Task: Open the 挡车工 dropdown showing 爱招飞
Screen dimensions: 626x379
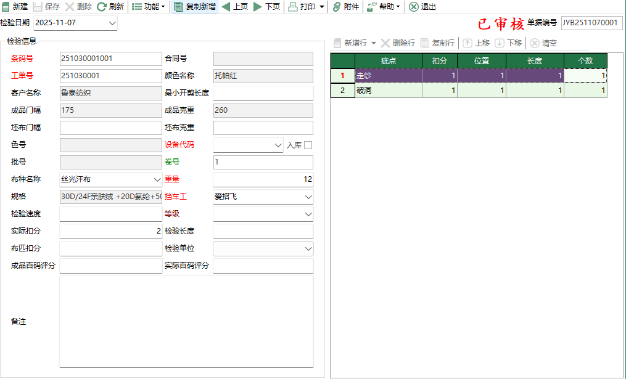Action: click(308, 196)
